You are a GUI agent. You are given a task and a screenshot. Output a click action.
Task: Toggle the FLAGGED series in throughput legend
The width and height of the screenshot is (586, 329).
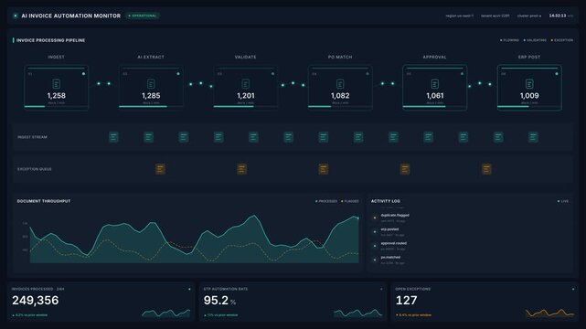[x=350, y=201]
